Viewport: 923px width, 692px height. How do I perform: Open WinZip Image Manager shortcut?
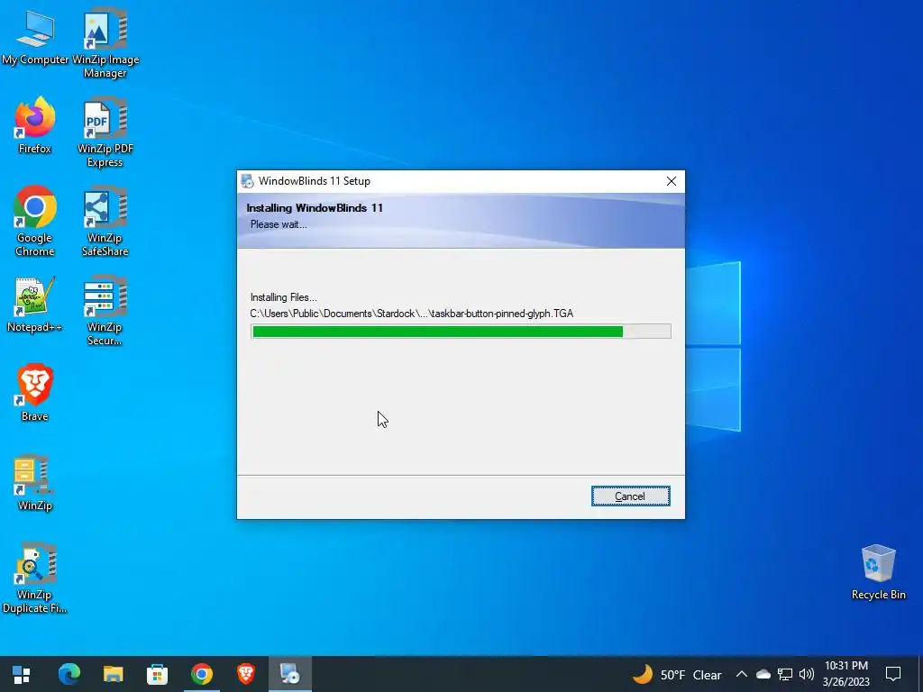(105, 42)
